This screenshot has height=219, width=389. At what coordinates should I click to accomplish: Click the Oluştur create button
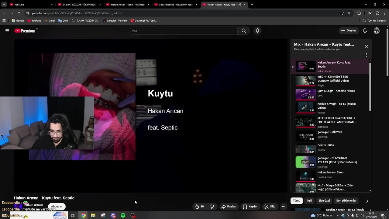click(x=348, y=30)
